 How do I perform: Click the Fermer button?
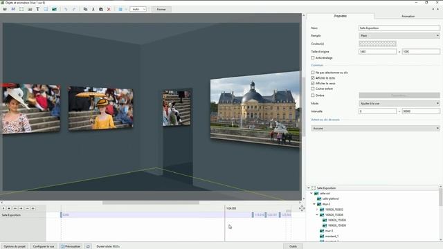[x=161, y=9]
